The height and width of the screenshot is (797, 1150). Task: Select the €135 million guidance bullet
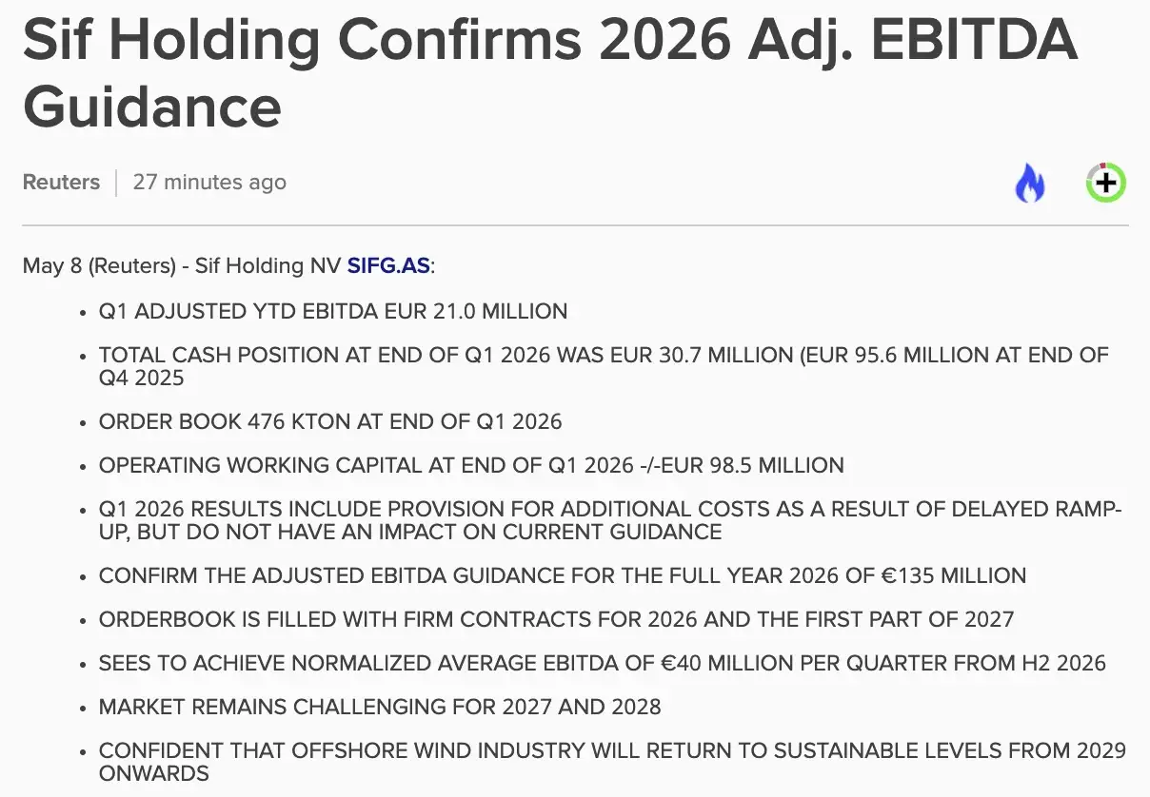point(563,575)
